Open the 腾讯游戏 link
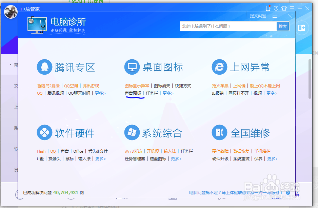Viewport: 318px width, 208px height. [91, 86]
